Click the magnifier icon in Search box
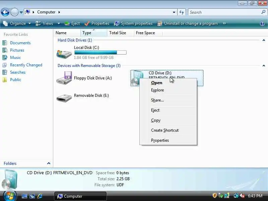This screenshot has width=268, height=201. (x=263, y=12)
